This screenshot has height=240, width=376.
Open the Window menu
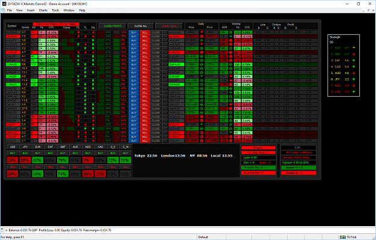tap(69, 10)
